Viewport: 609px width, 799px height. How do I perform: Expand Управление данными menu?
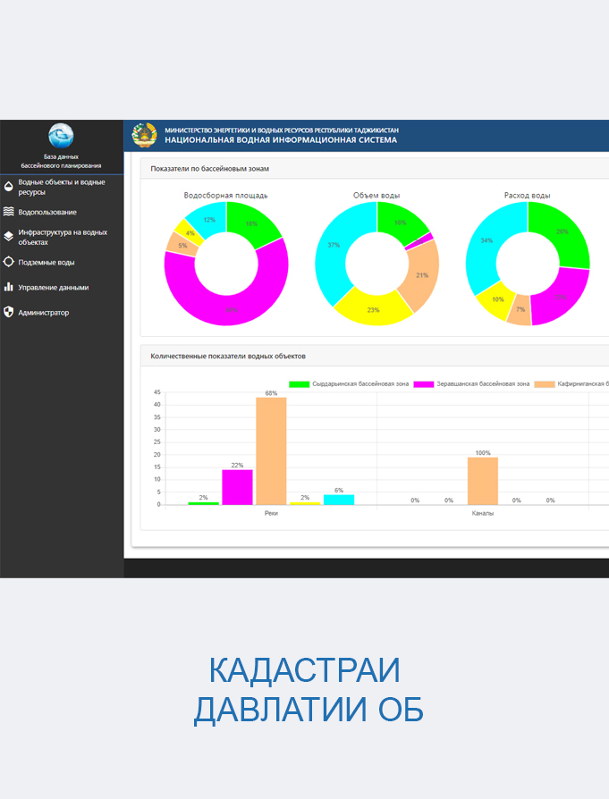coord(54,288)
